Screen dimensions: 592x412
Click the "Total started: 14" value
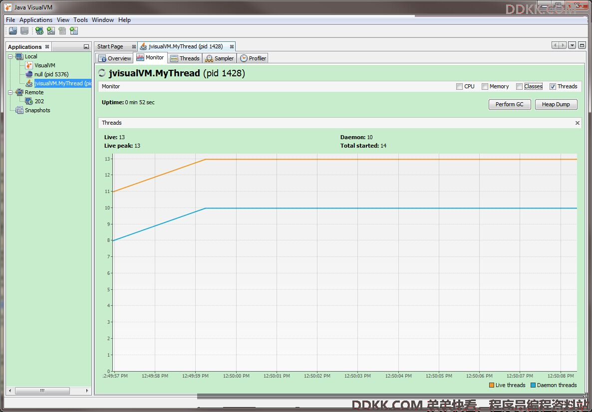coord(363,146)
